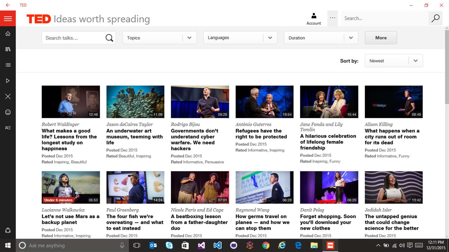The width and height of the screenshot is (449, 252).
Task: Open the contact list icon in sidebar
Action: pos(8,128)
